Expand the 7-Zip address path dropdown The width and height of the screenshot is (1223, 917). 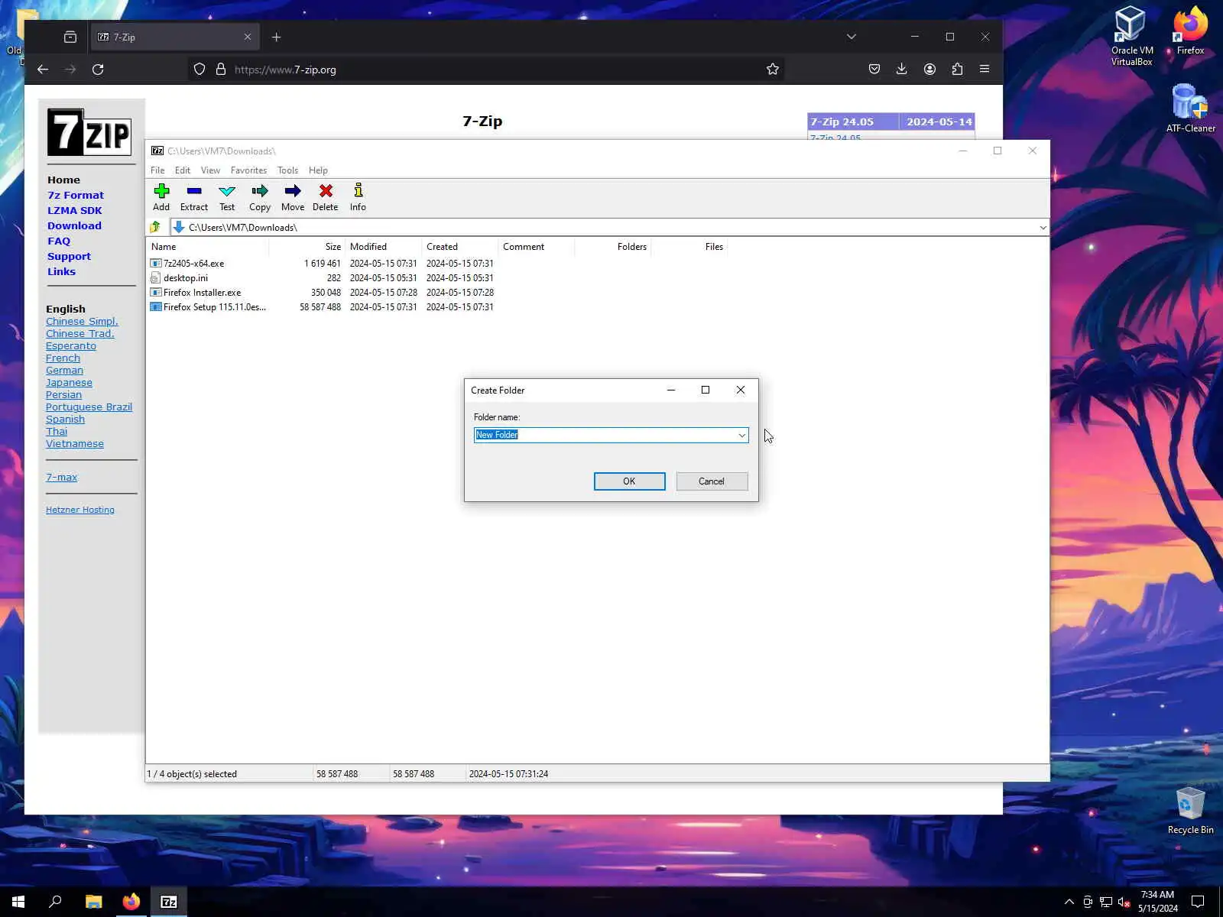click(1043, 227)
